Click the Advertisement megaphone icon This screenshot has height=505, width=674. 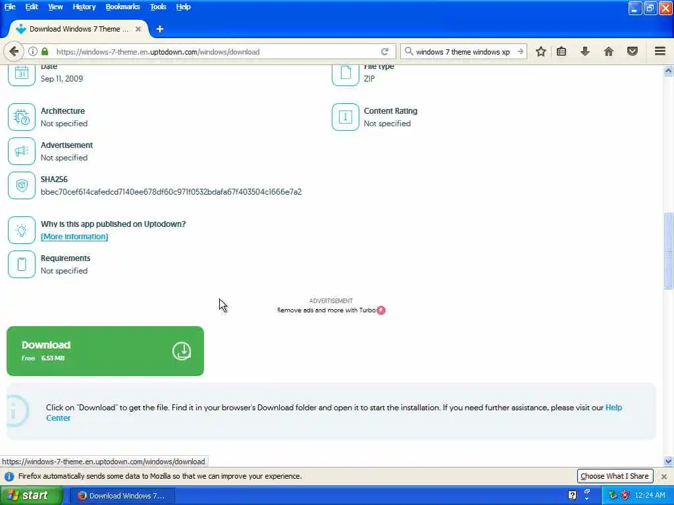[22, 151]
